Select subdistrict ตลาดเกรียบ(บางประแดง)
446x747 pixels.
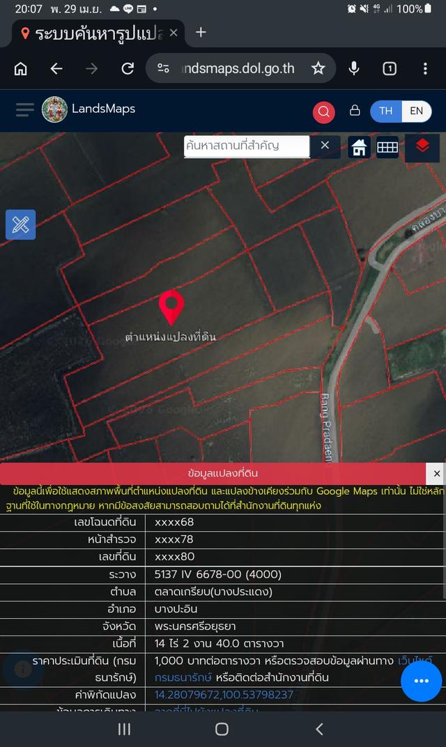pyautogui.click(x=213, y=592)
